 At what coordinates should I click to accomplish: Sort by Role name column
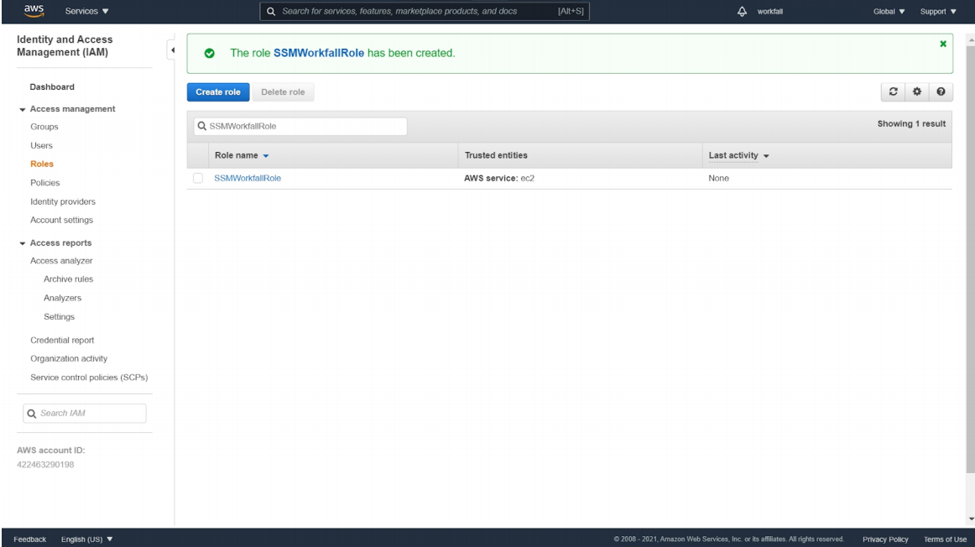point(242,155)
